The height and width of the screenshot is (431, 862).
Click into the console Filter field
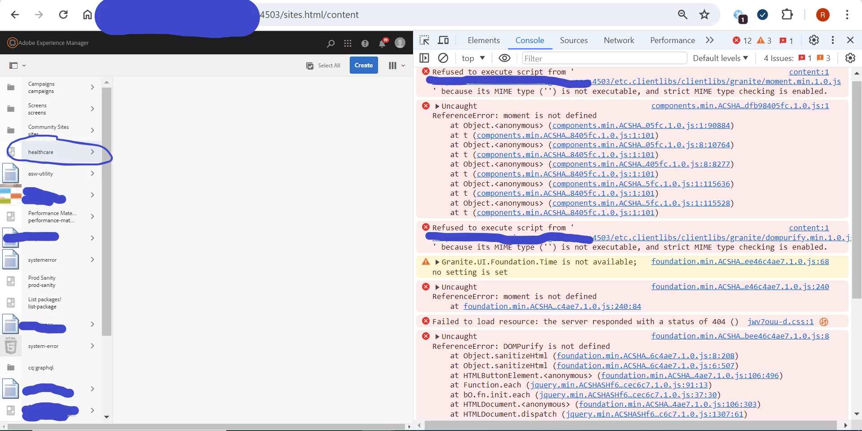(604, 58)
